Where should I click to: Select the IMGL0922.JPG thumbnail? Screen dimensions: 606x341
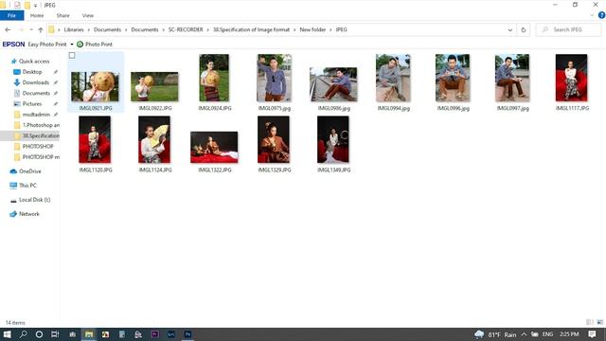click(154, 86)
